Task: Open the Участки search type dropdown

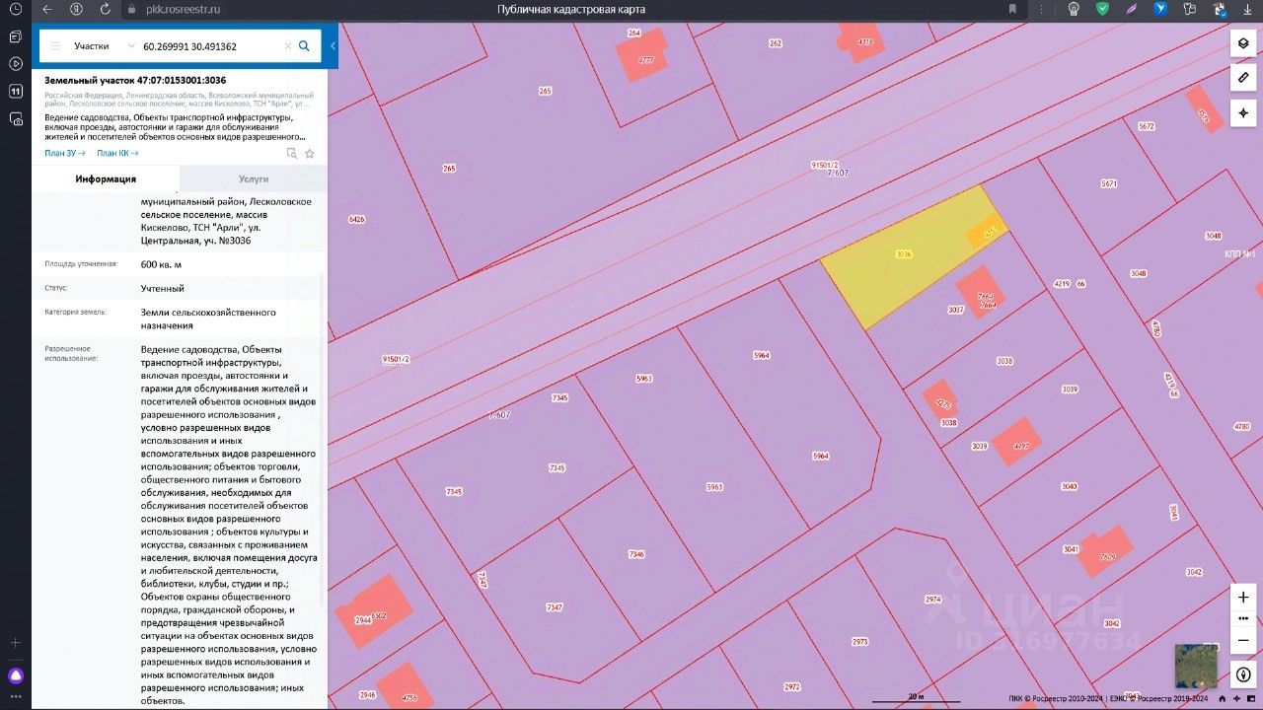Action: coord(104,46)
